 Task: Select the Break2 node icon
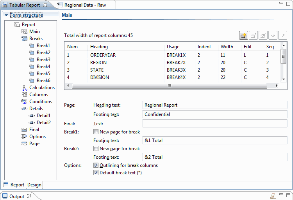pos(32,53)
